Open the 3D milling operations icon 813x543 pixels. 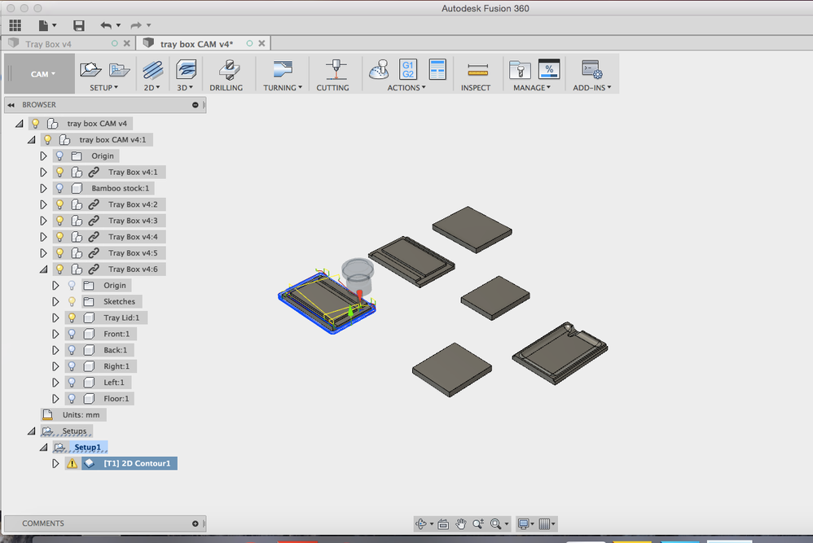186,69
